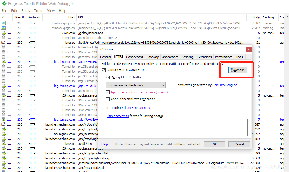Toggle the Capture HTTPS CONNECTs checkbox
This screenshot has width=289, height=172.
[104, 70]
